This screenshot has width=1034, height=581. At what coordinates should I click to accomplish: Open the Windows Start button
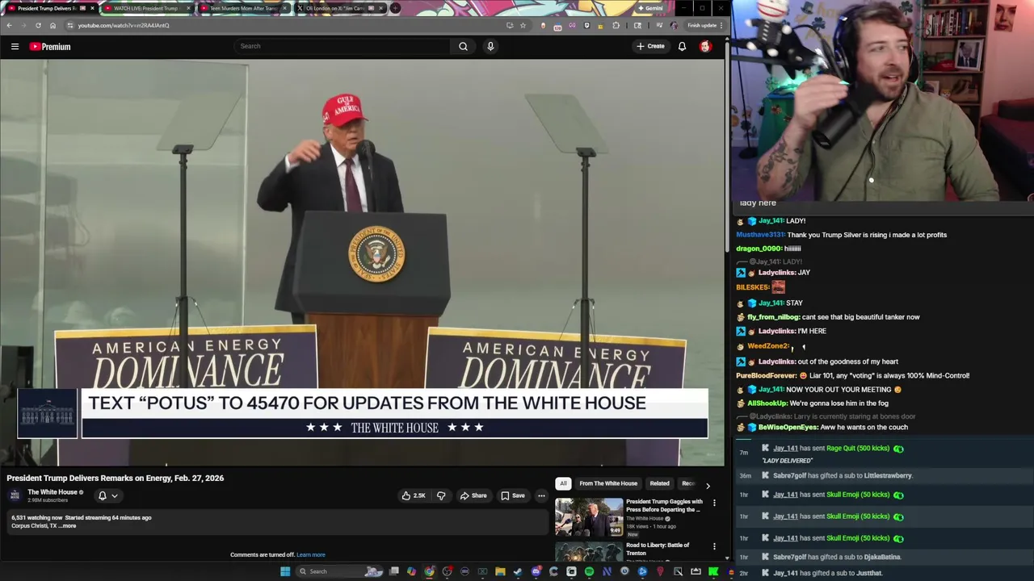coord(284,571)
